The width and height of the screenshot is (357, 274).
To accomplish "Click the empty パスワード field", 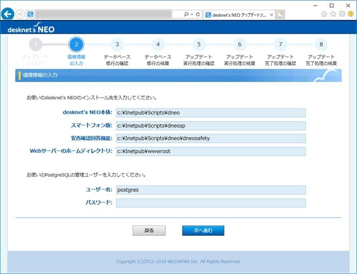I will 211,203.
